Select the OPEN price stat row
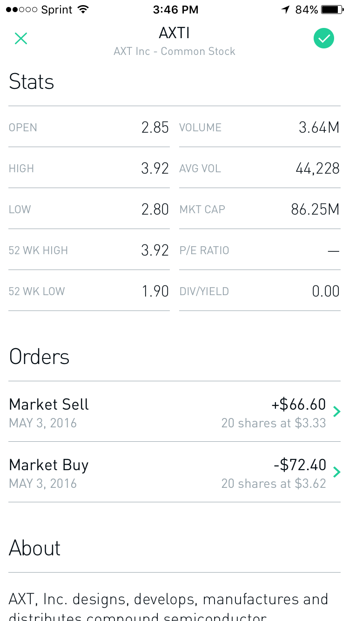349x621 pixels. click(x=89, y=127)
